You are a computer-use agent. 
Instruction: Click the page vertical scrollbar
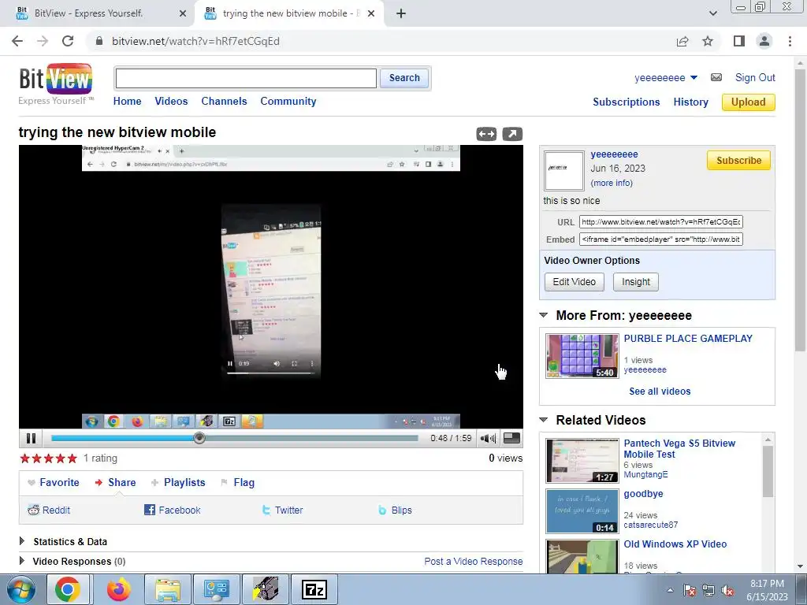(x=801, y=210)
